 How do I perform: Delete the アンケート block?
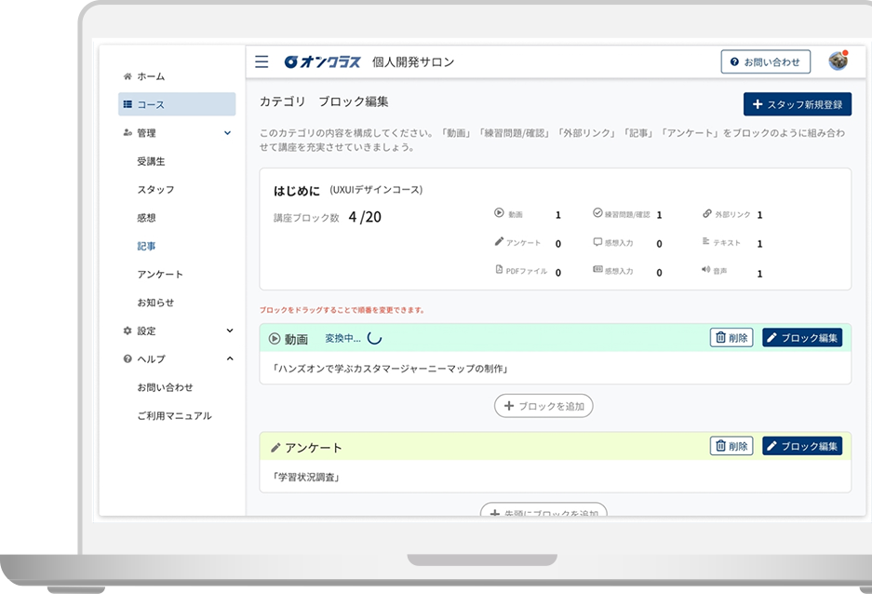[x=731, y=445]
